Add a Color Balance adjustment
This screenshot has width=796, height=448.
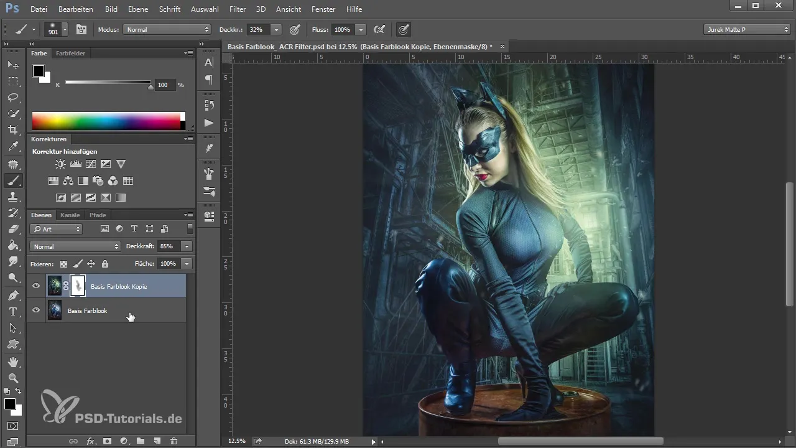coord(68,181)
